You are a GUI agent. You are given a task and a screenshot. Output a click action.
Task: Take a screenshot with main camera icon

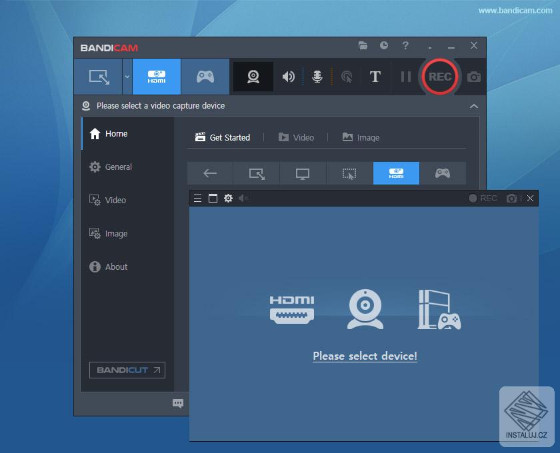473,77
